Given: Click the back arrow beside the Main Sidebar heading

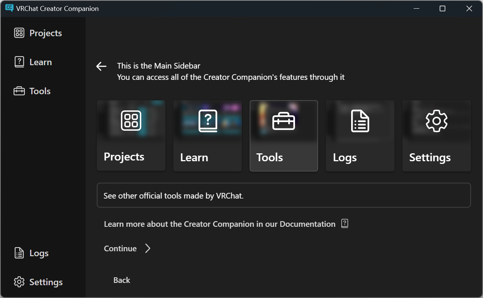Looking at the screenshot, I should [101, 67].
